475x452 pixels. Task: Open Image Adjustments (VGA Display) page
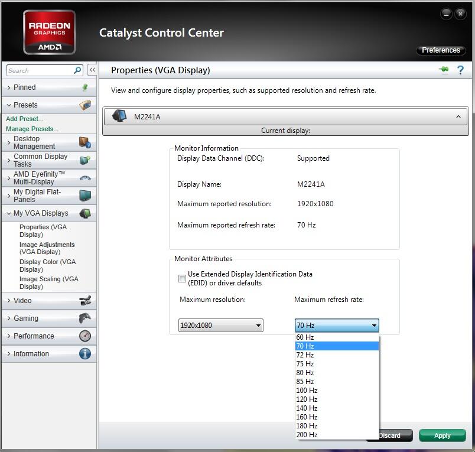[47, 248]
